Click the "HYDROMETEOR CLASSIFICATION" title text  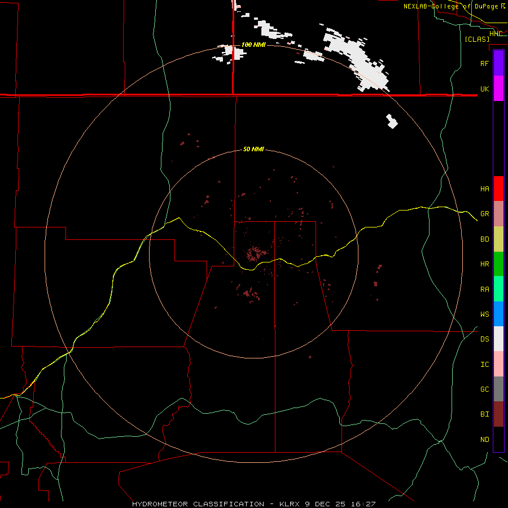(x=198, y=504)
